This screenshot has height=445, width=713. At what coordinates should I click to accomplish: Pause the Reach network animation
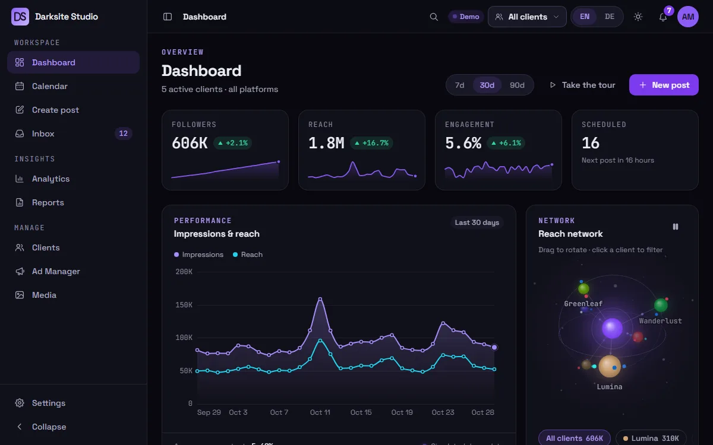tap(675, 227)
